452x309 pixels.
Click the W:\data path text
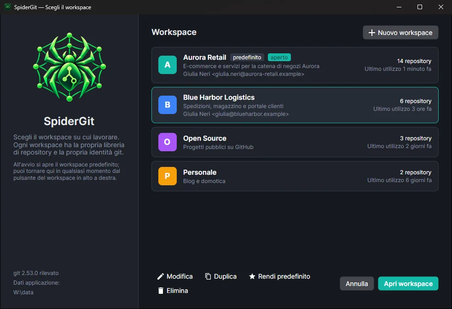23,292
